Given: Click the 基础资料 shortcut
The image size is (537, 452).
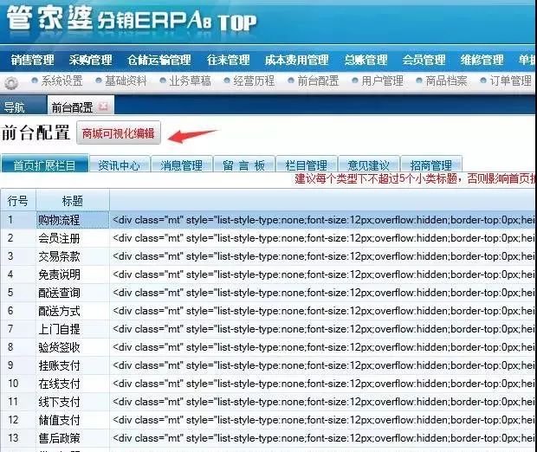Looking at the screenshot, I should click(128, 81).
